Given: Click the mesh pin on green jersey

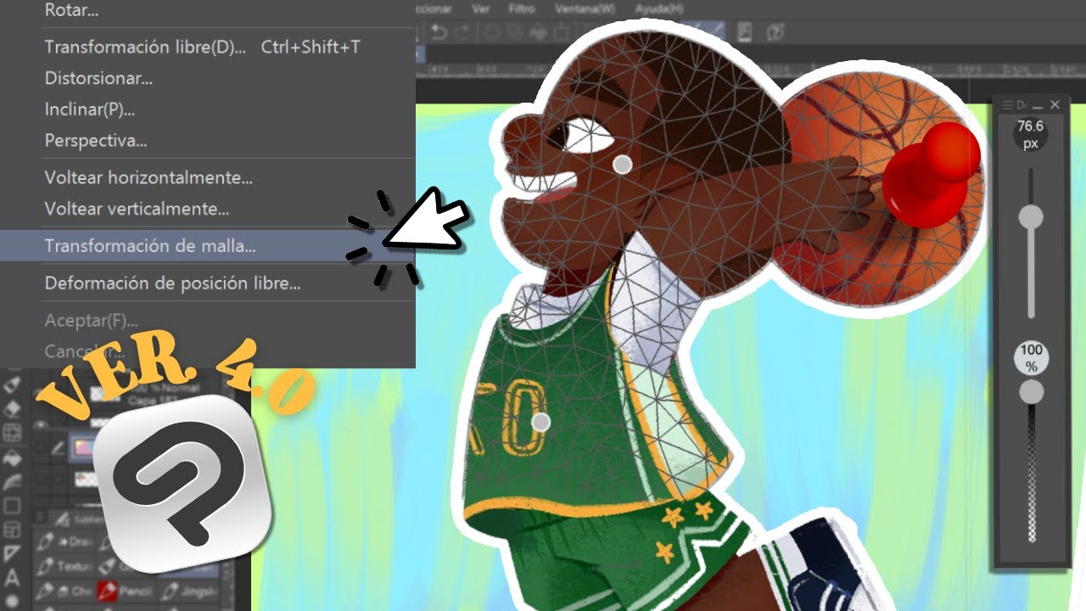Looking at the screenshot, I should click(x=541, y=421).
